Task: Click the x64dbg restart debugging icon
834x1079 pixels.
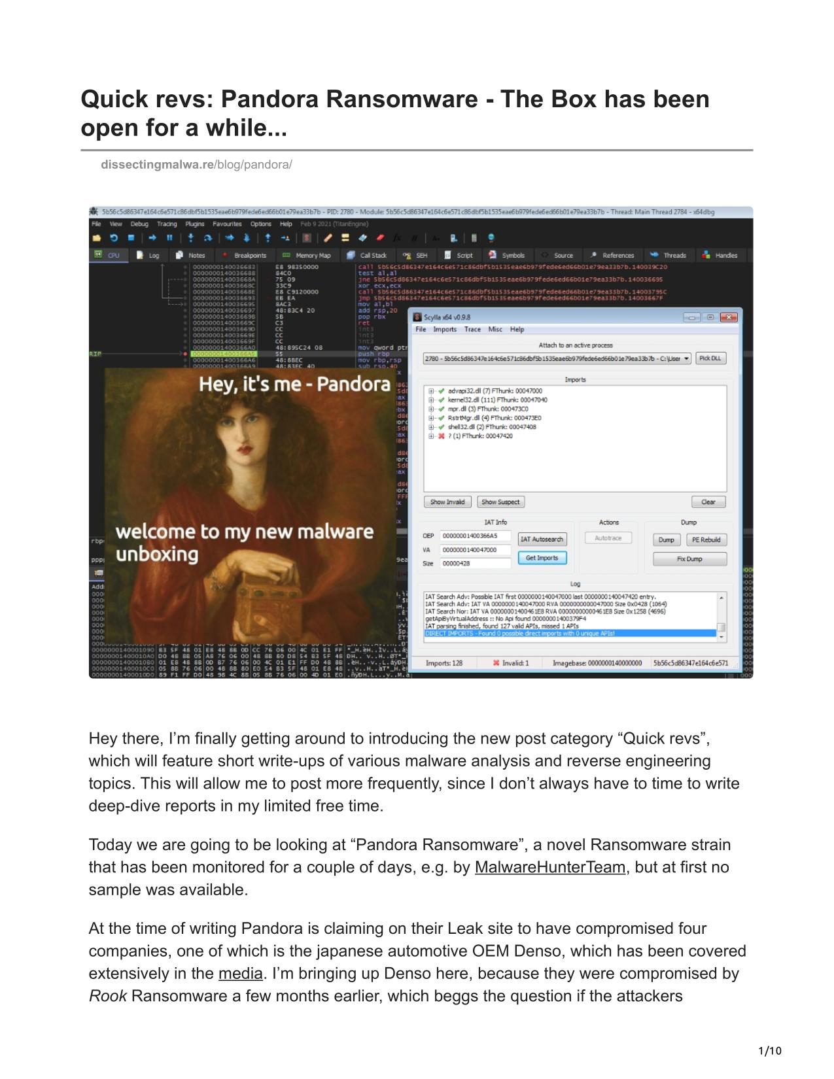Action: (114, 238)
